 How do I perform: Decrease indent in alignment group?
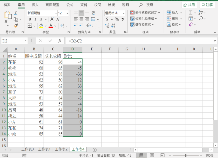point(76,25)
